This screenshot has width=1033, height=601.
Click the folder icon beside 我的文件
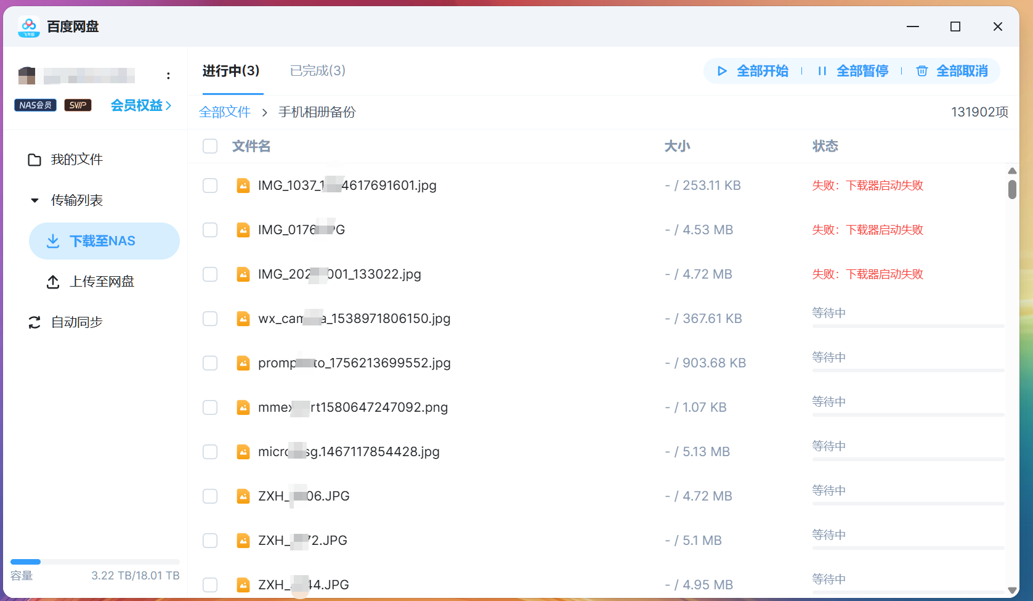click(x=34, y=159)
